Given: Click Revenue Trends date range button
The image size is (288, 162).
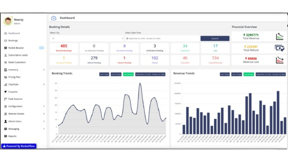Looking at the screenshot, I should 271,74.
